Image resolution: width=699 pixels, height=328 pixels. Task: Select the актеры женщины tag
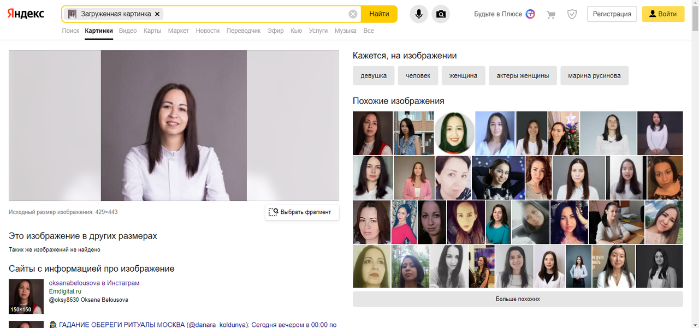[523, 76]
